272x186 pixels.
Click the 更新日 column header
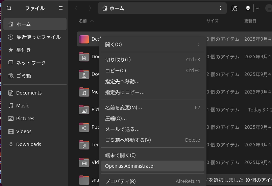250,21
